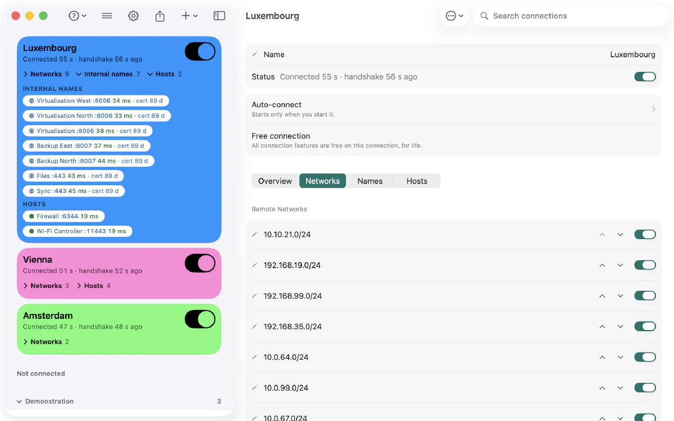Open the ellipsis more options menu
Screen dimensions: 674x421
point(454,16)
